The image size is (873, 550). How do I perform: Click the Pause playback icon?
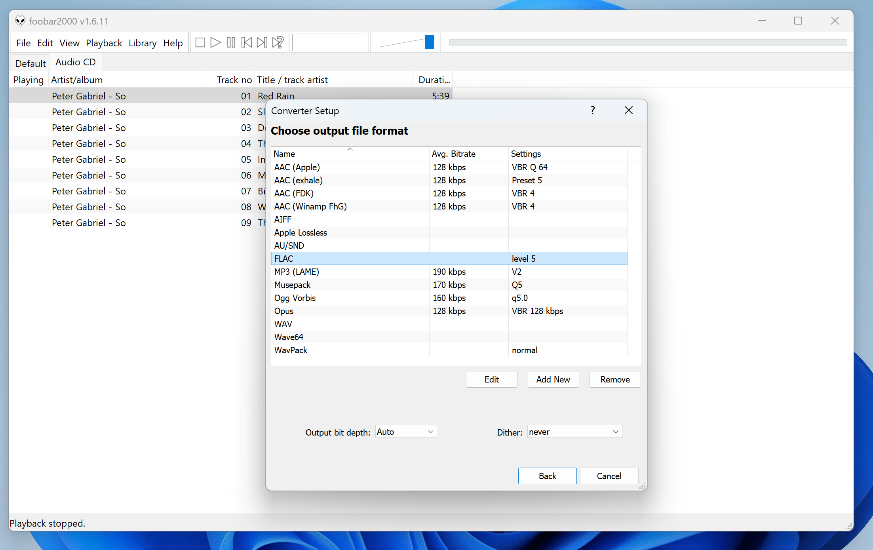(x=231, y=42)
